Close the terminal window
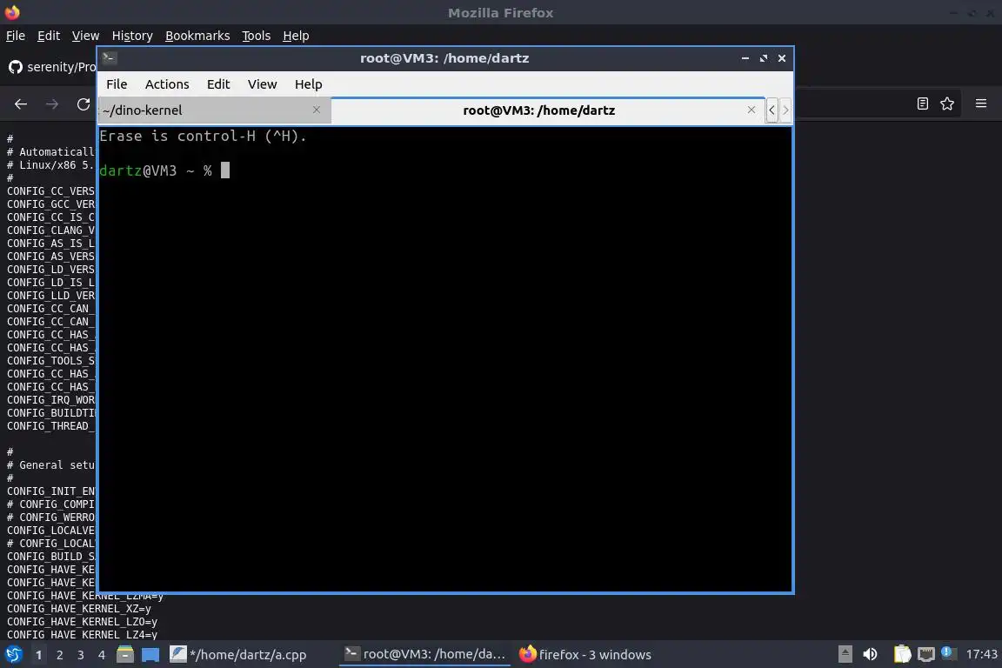 pyautogui.click(x=782, y=58)
